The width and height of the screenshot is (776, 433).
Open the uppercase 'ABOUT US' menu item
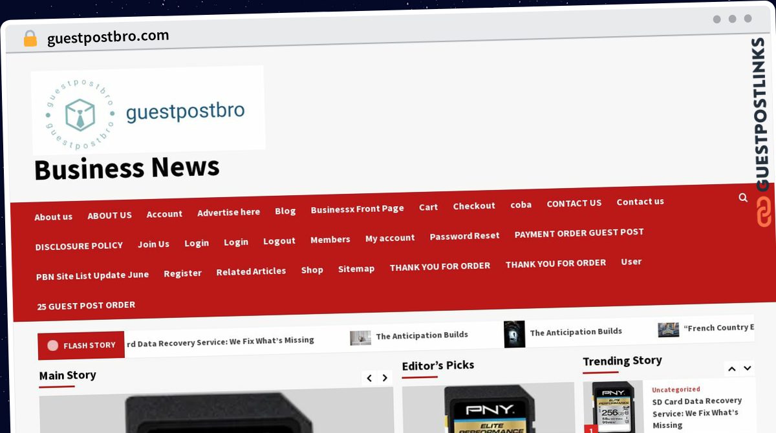coord(109,215)
